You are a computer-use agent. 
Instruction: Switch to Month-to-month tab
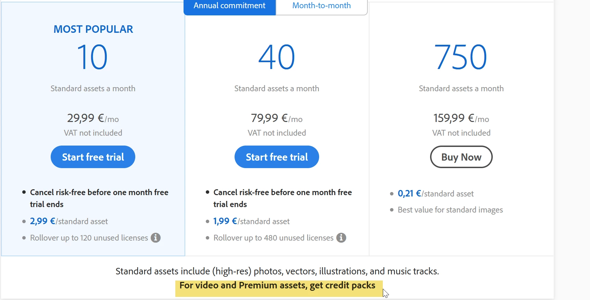point(321,6)
